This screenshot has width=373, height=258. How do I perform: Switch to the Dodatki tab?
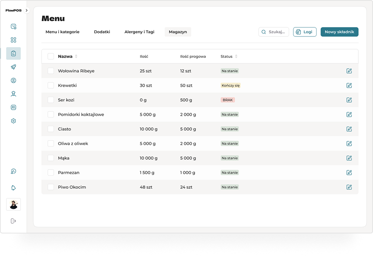point(102,32)
